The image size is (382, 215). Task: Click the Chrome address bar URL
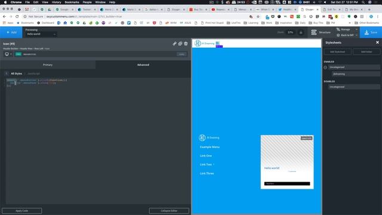pyautogui.click(x=84, y=17)
